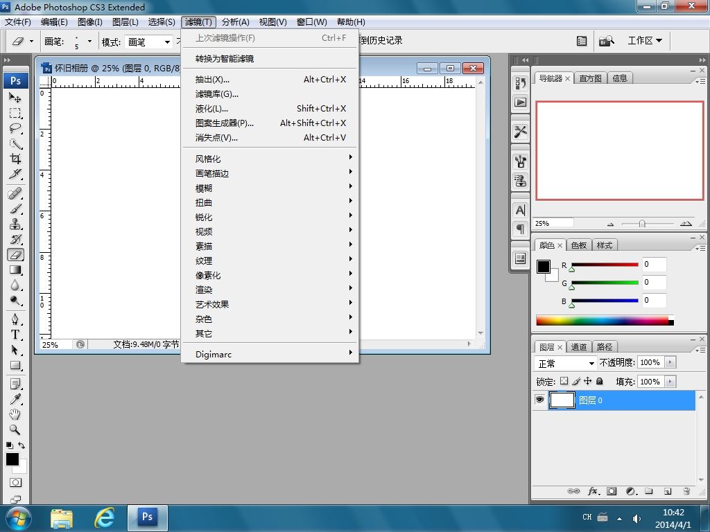Image resolution: width=710 pixels, height=532 pixels.
Task: Expand the Digimarc submenu
Action: tap(270, 354)
